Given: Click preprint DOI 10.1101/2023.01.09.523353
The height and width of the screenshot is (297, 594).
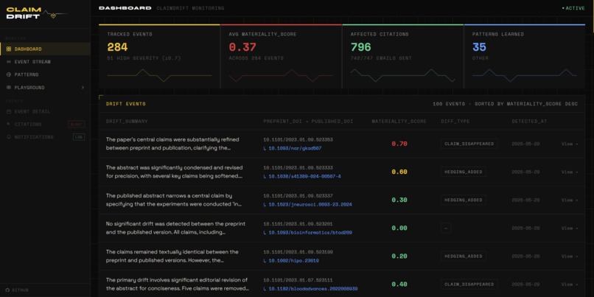Looking at the screenshot, I should point(298,139).
